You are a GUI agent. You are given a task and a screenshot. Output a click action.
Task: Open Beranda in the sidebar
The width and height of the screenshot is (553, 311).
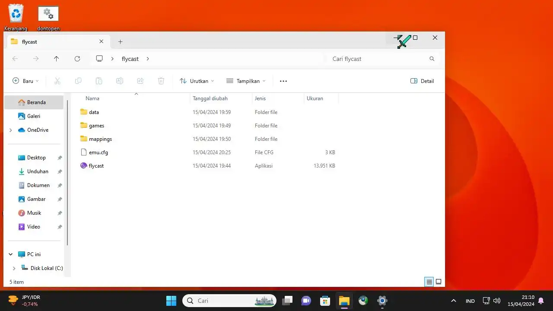click(x=34, y=102)
